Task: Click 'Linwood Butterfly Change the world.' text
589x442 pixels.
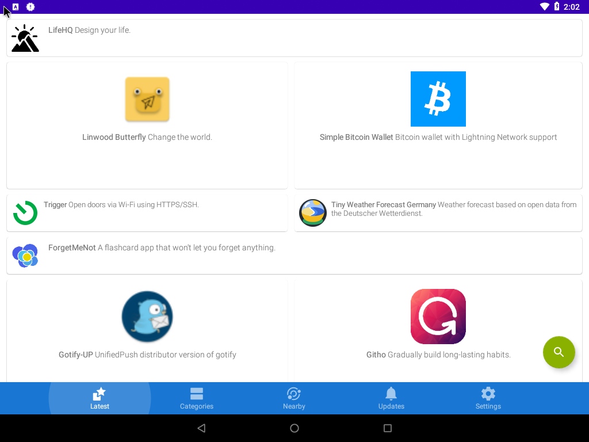Action: click(x=147, y=137)
